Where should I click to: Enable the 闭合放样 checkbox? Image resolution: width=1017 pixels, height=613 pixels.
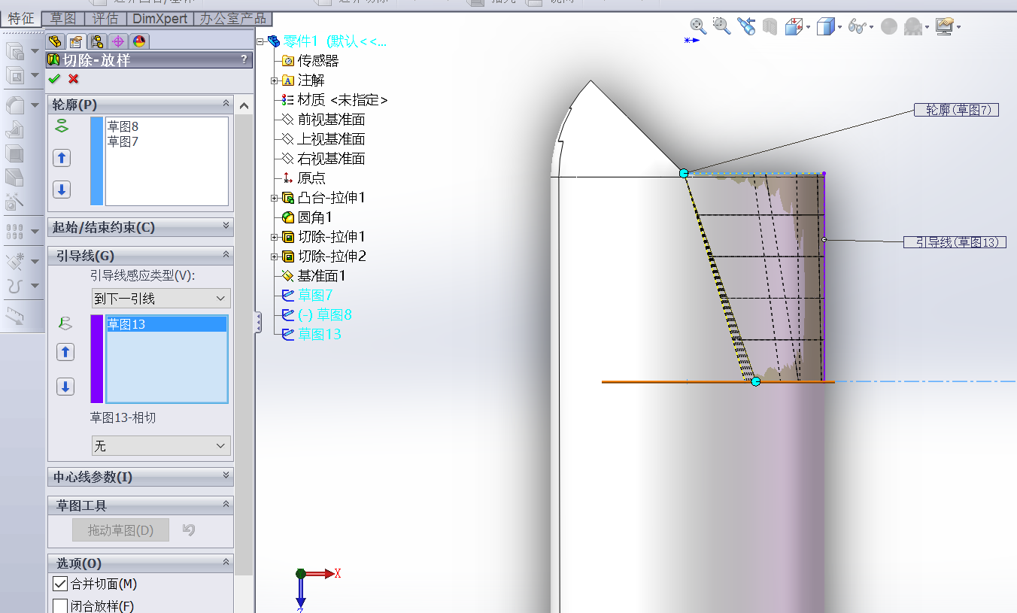[x=60, y=605]
